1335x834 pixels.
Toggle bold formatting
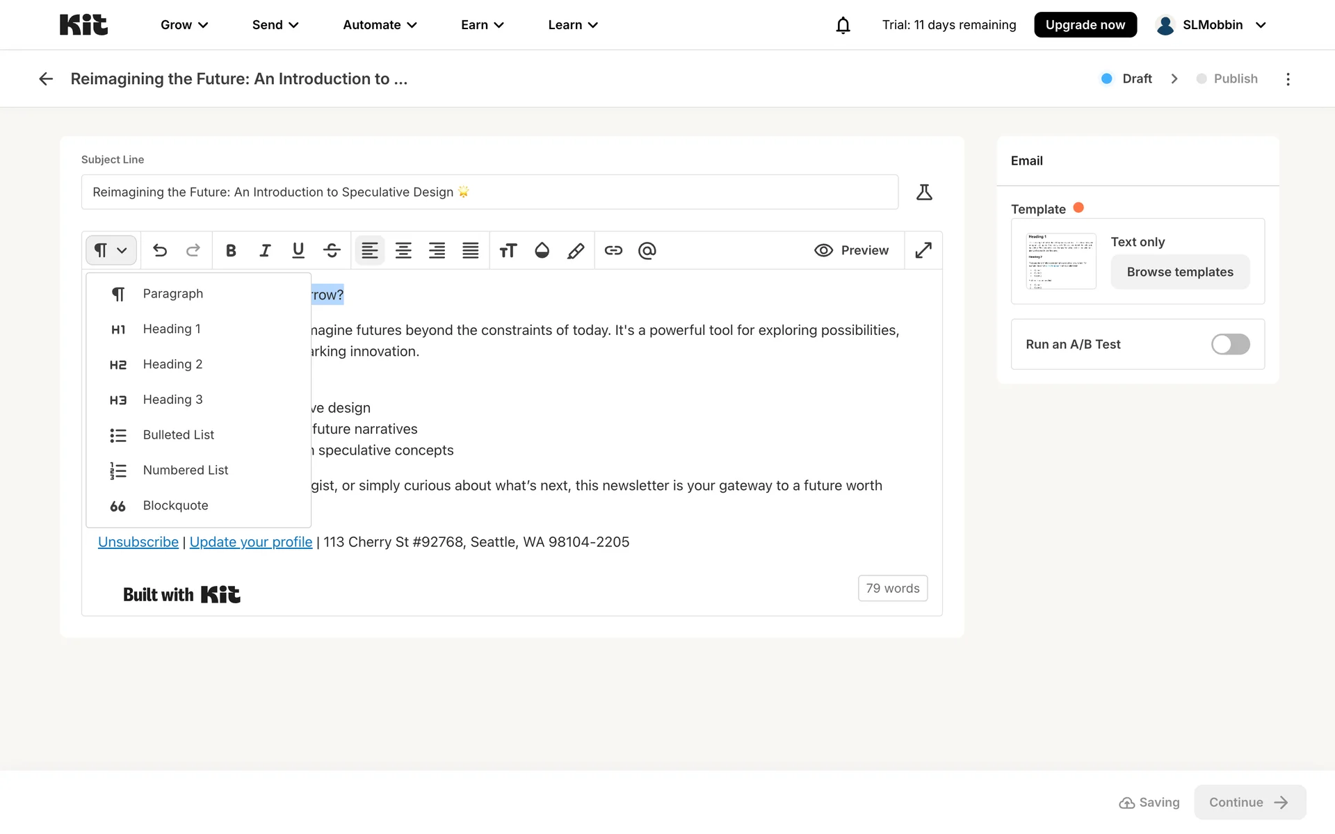tap(231, 250)
